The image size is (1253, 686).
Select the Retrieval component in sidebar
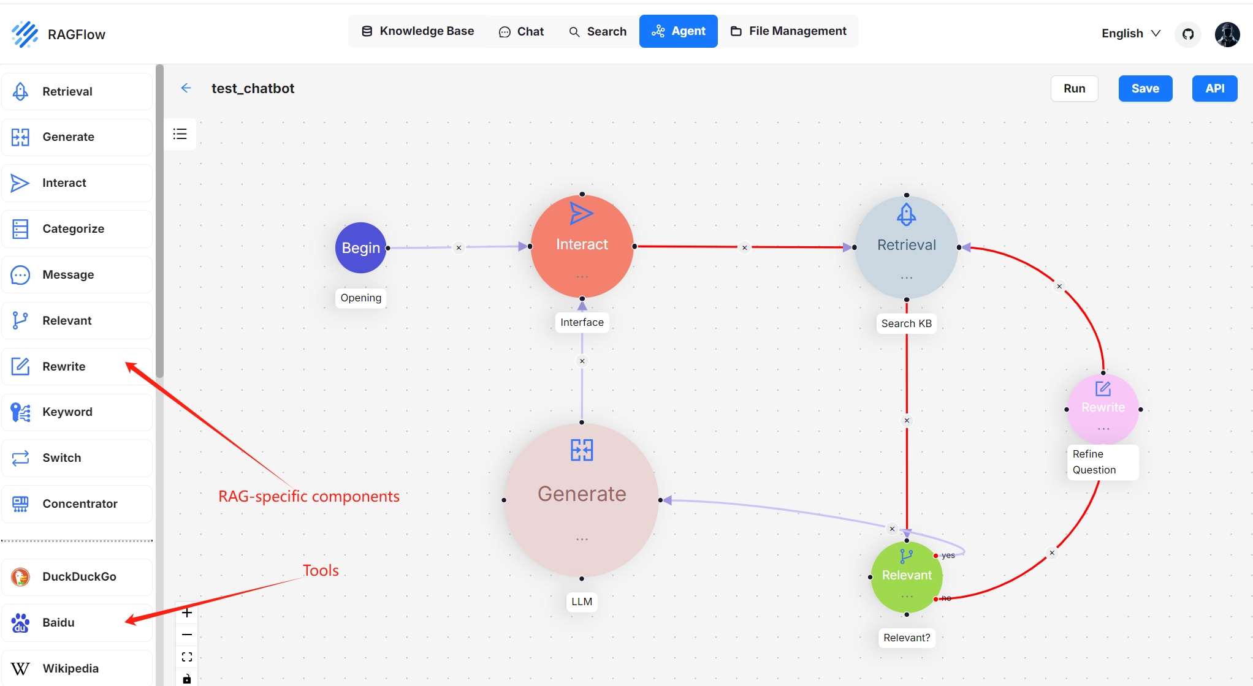click(77, 91)
